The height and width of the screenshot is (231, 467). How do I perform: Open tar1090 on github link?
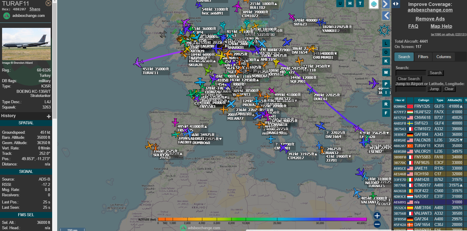449,34
